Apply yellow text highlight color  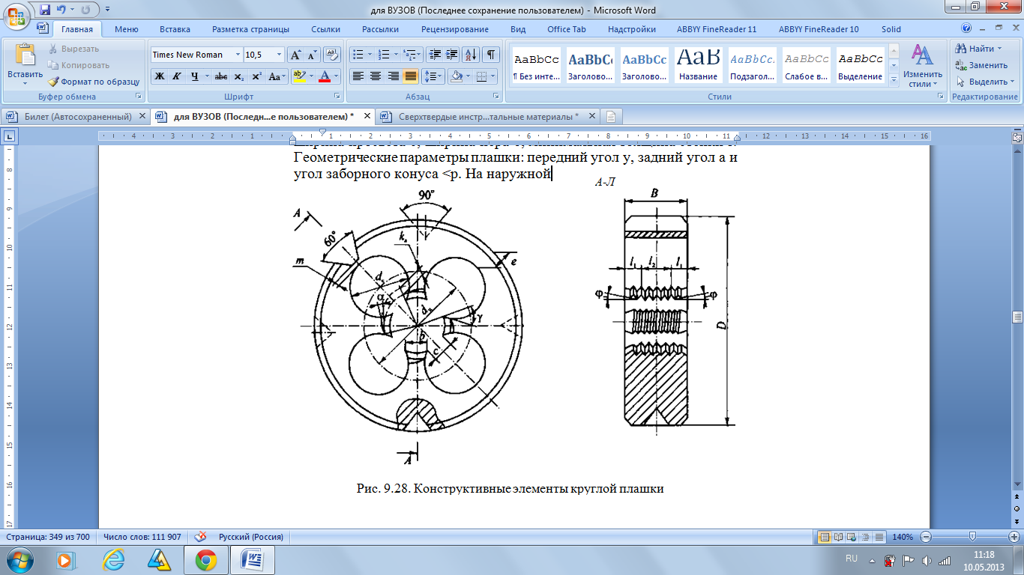(299, 76)
